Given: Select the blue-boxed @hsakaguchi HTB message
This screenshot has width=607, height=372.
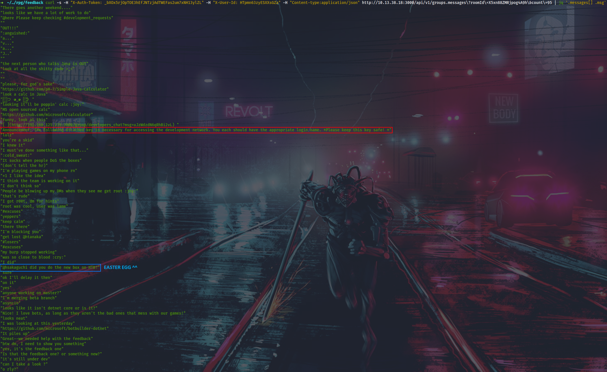Looking at the screenshot, I should point(51,267).
